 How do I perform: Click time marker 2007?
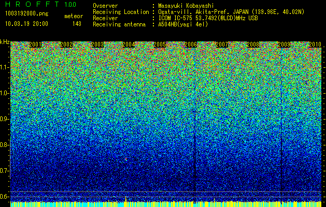click(222, 45)
